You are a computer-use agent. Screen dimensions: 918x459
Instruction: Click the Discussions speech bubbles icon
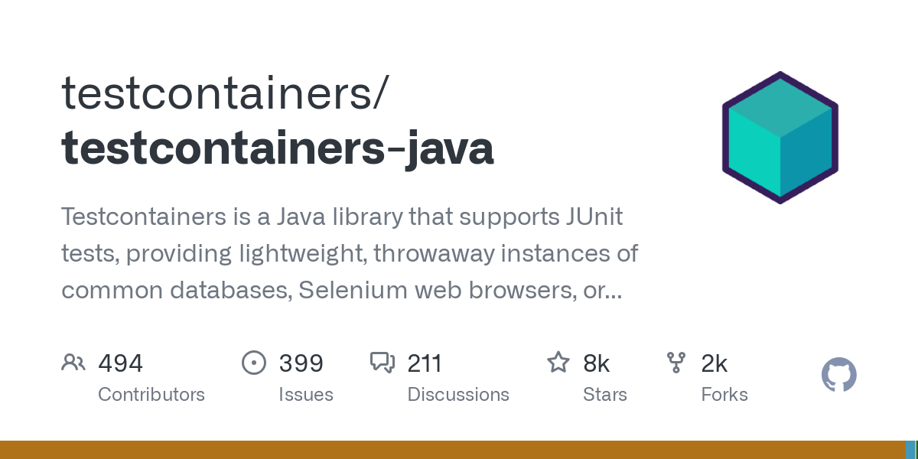pos(382,363)
